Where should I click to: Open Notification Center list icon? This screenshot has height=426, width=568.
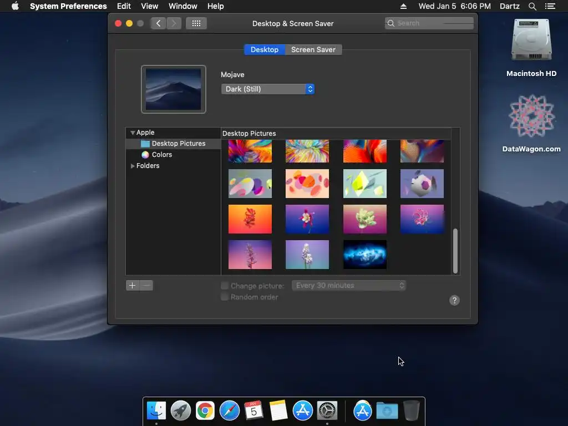[550, 6]
